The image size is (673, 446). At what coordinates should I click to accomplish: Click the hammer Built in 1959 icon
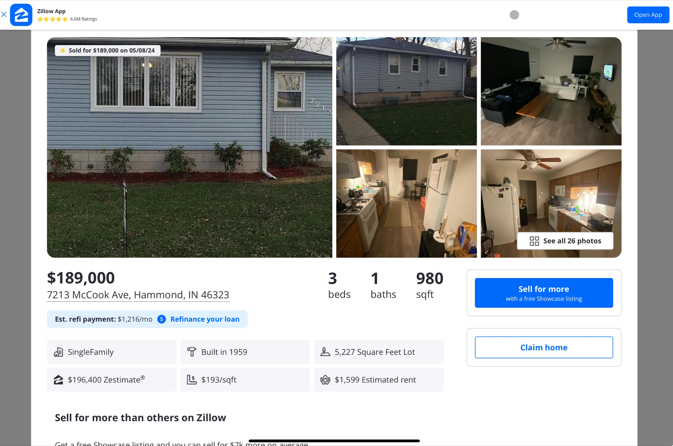click(192, 352)
